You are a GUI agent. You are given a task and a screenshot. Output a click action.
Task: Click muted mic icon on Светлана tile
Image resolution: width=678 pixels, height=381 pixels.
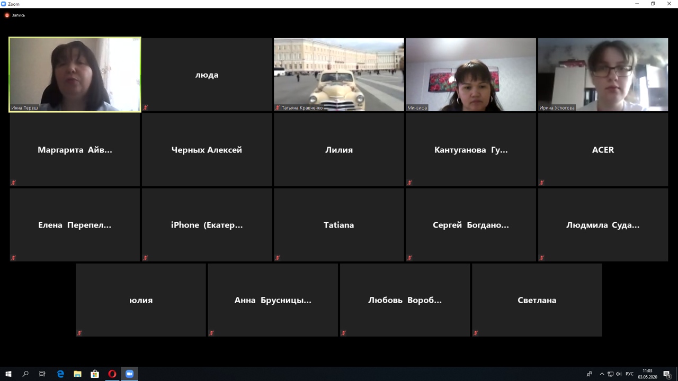[x=476, y=333]
